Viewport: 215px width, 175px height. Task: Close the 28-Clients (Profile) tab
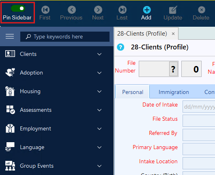[173, 34]
